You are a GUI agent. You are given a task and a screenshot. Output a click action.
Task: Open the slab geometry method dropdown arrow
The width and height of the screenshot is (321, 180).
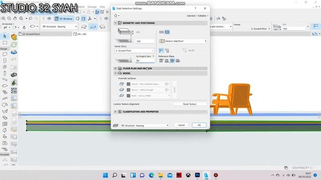coord(37,26)
